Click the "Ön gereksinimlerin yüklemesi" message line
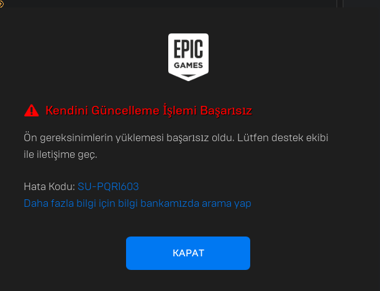This screenshot has width=380, height=291. (176, 138)
